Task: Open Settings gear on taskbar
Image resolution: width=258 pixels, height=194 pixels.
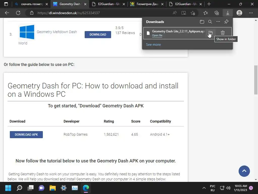Action: (64, 188)
